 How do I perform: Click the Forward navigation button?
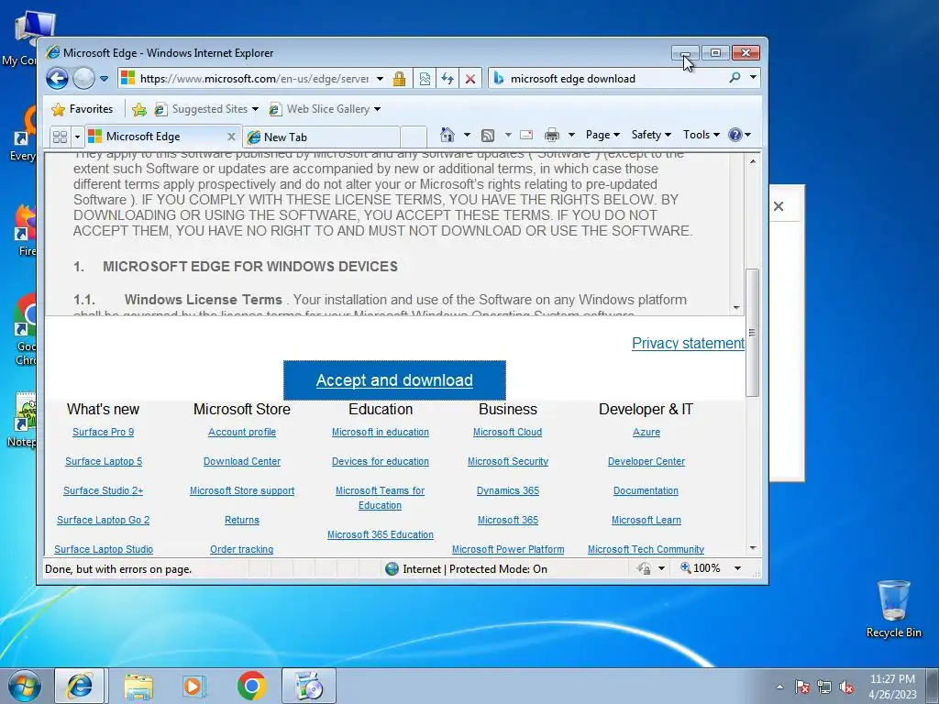[83, 79]
